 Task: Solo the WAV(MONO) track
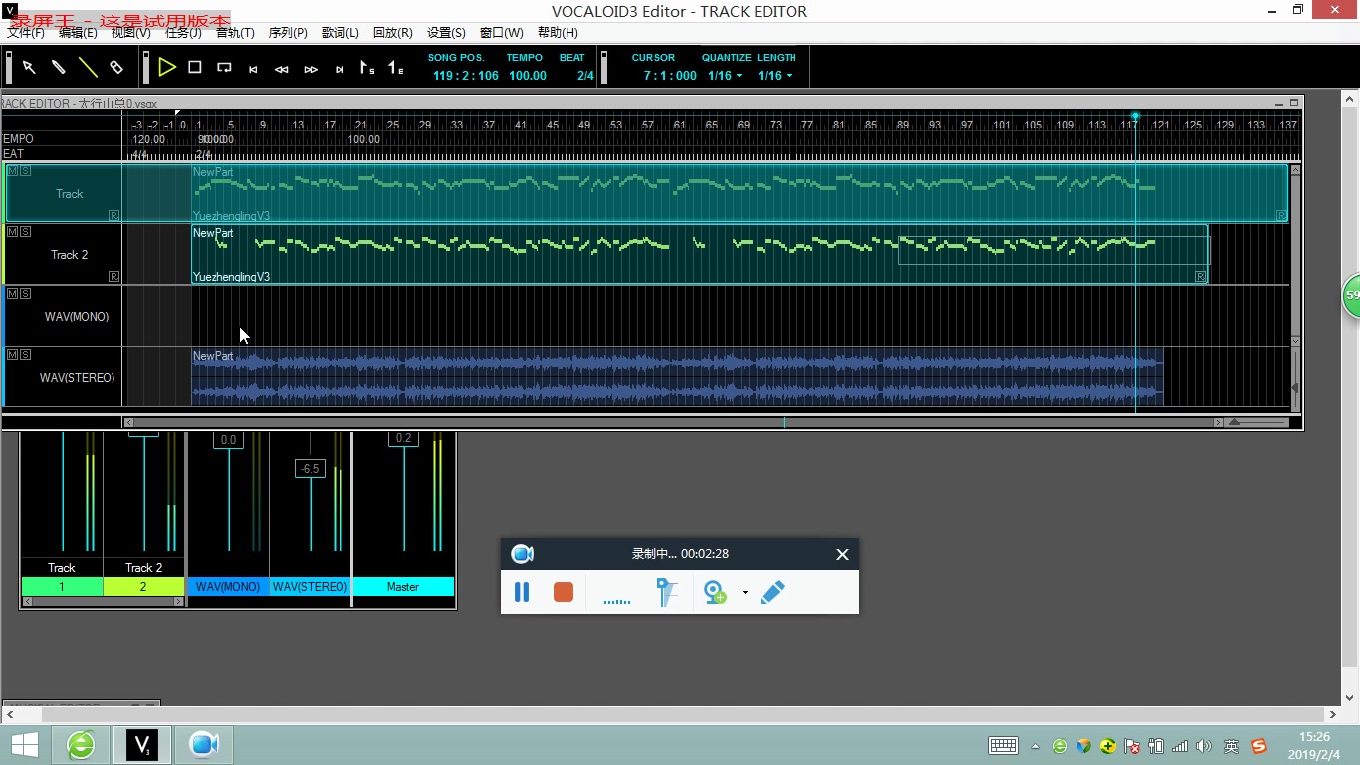click(x=25, y=294)
